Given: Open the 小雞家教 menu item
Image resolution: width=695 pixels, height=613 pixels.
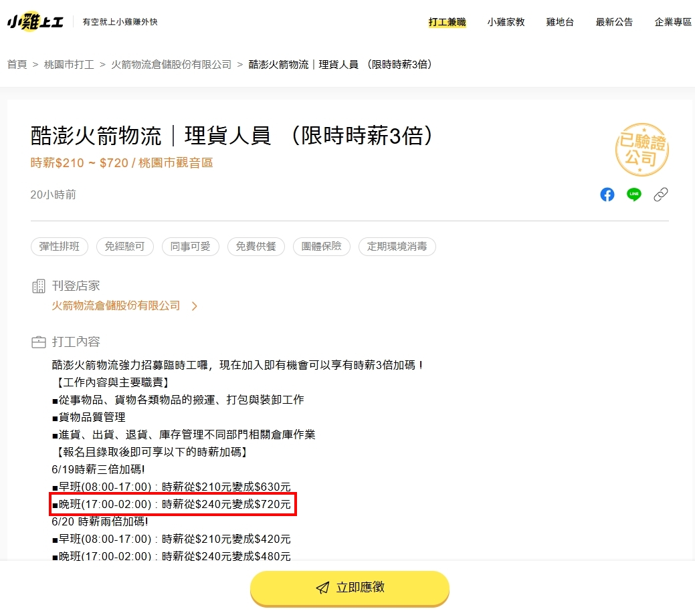Looking at the screenshot, I should 506,22.
